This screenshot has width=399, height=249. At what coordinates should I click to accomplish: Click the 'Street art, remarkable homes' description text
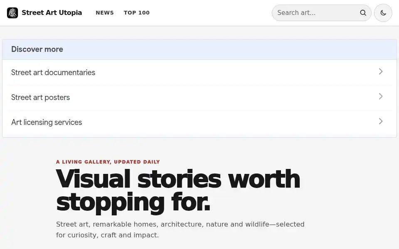tap(180, 229)
